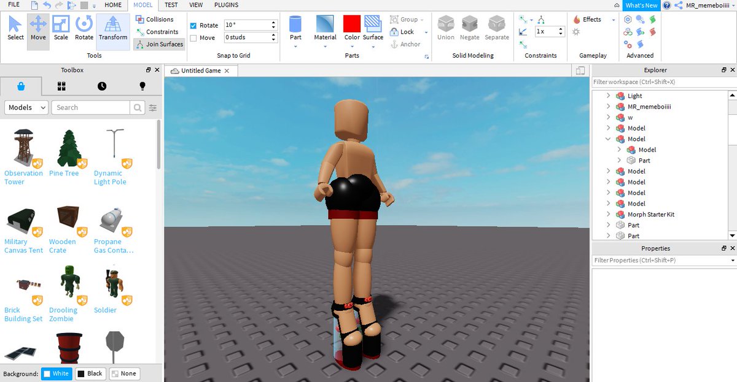This screenshot has height=382, width=737.
Task: Expand the Morph Starter Kit item
Action: (609, 215)
